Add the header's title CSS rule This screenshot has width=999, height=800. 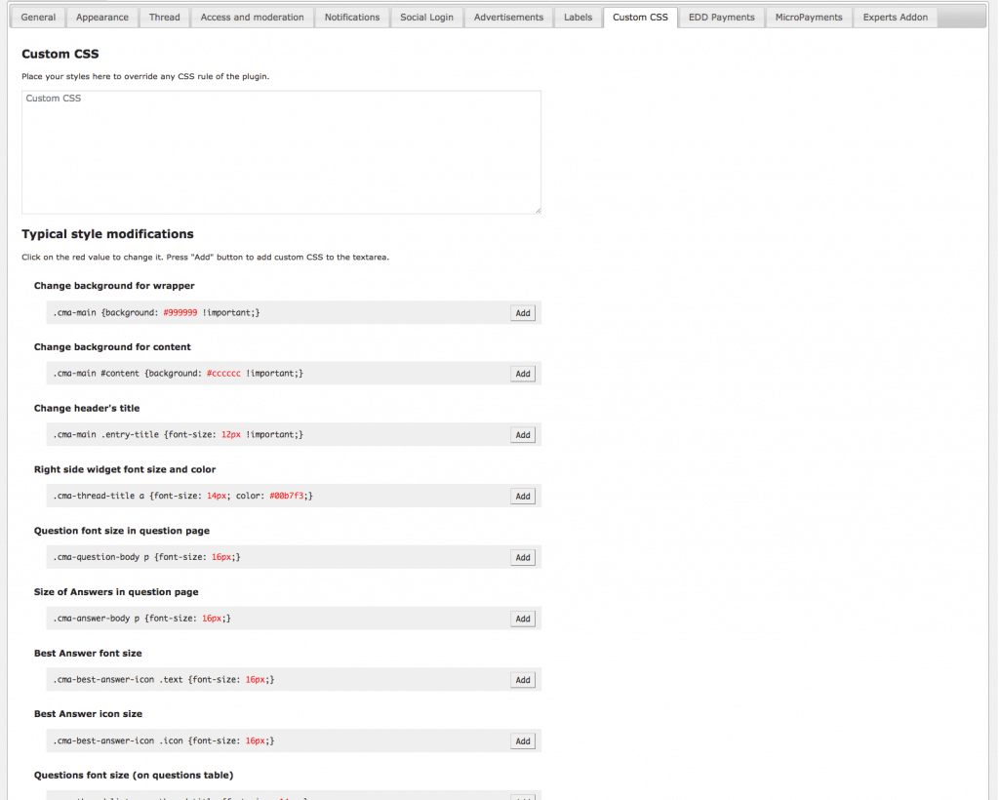522,434
